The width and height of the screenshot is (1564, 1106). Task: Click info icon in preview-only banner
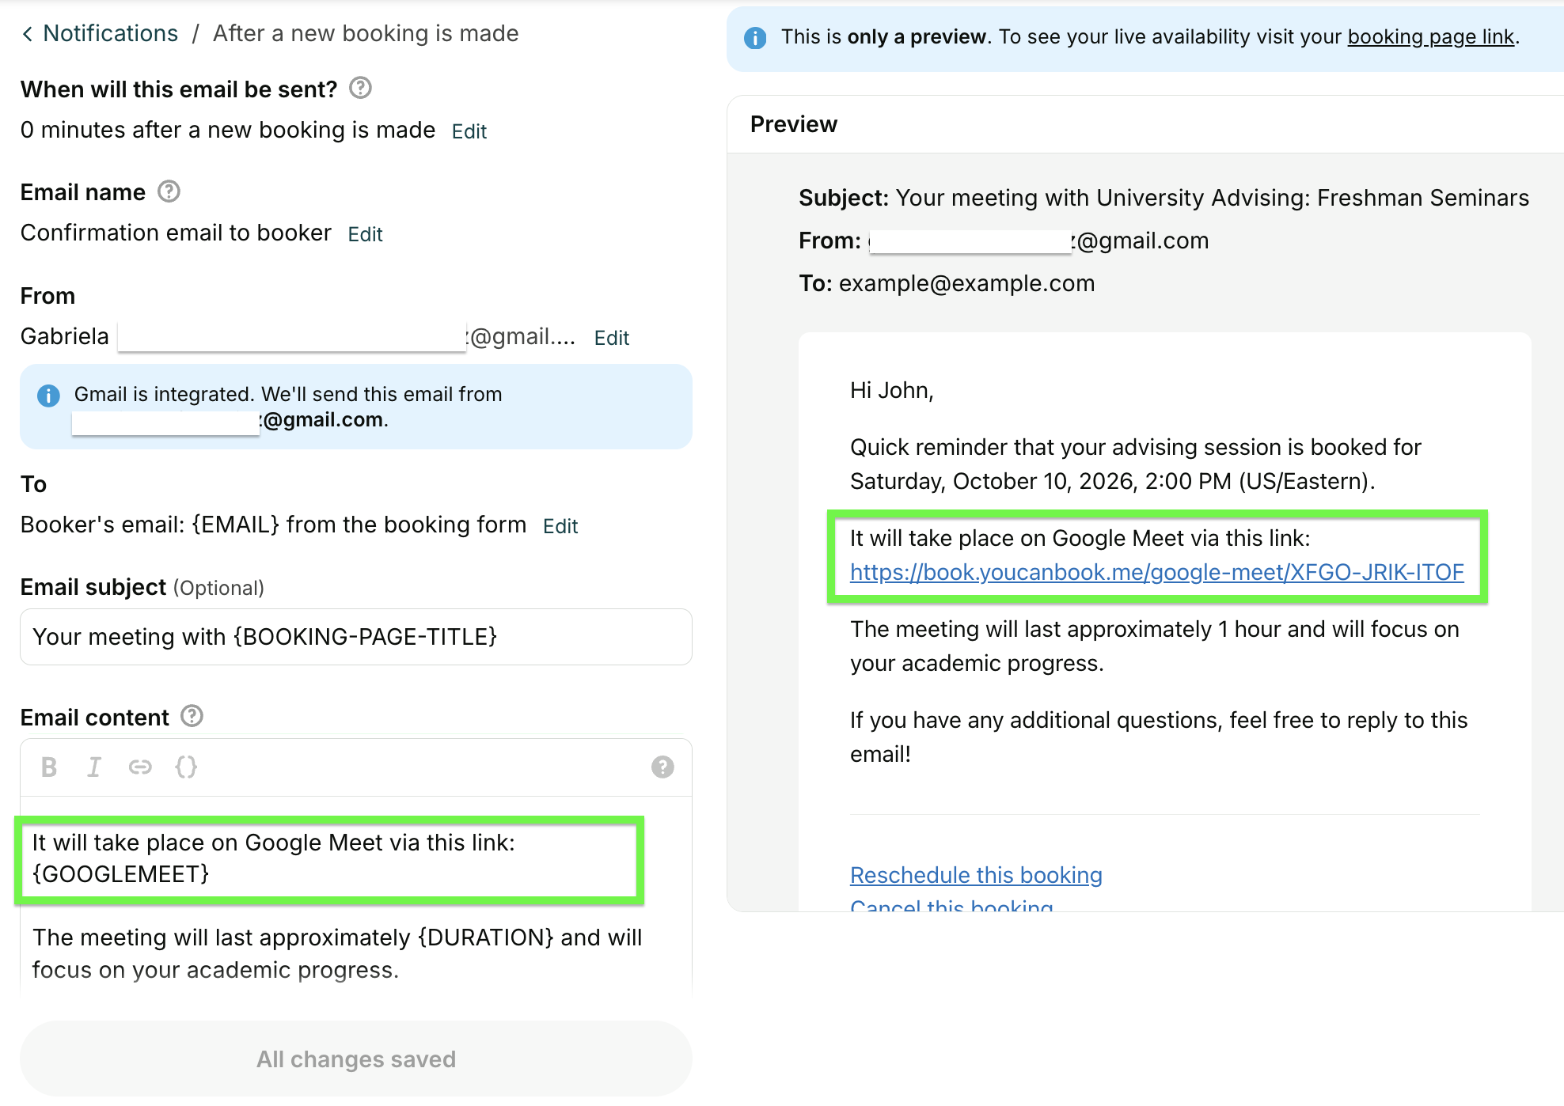[x=755, y=37]
